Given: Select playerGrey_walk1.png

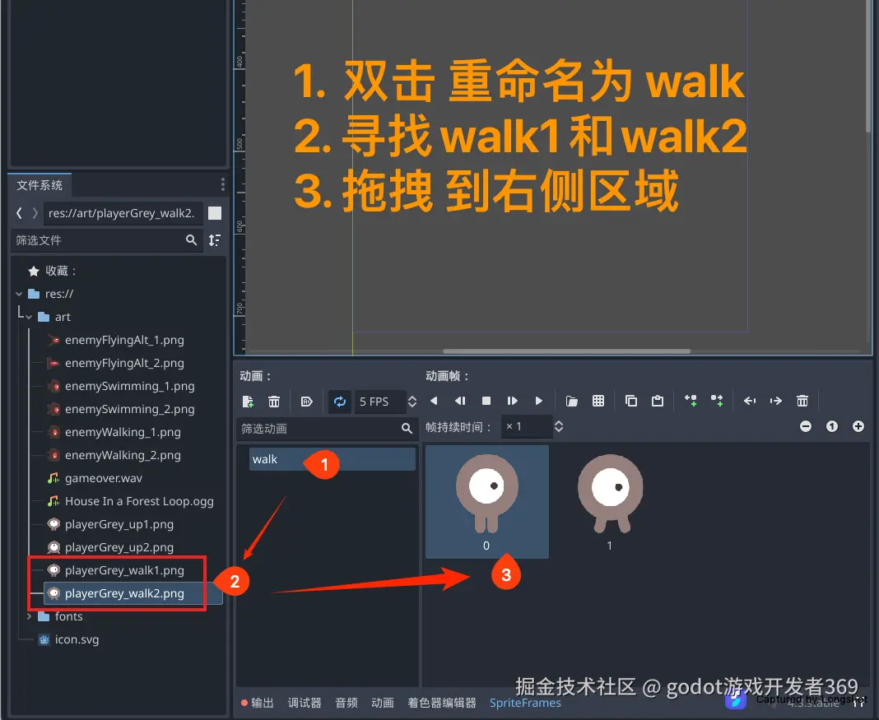Looking at the screenshot, I should (124, 570).
